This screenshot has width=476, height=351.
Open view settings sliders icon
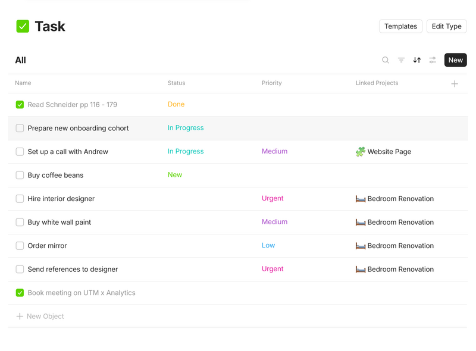433,60
